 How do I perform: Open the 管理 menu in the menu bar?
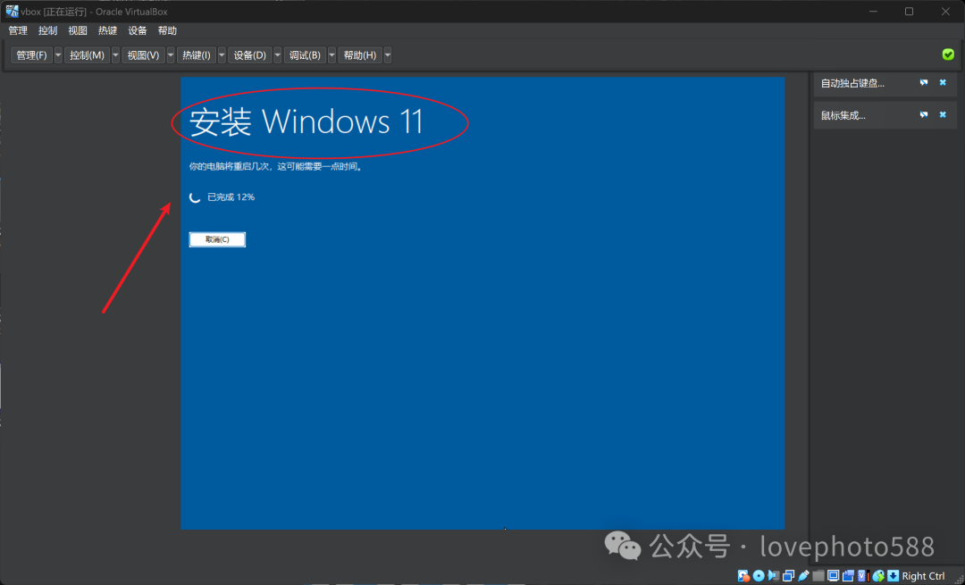pos(18,30)
